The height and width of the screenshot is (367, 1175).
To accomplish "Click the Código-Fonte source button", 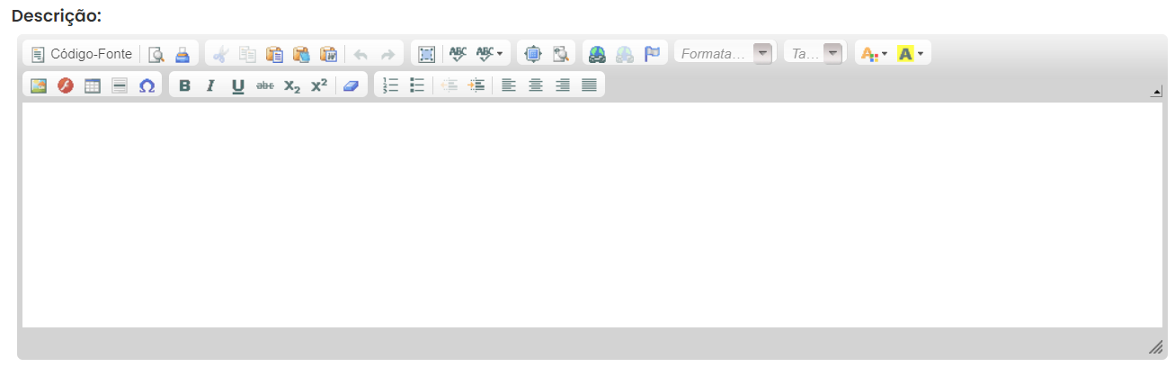I will [82, 54].
